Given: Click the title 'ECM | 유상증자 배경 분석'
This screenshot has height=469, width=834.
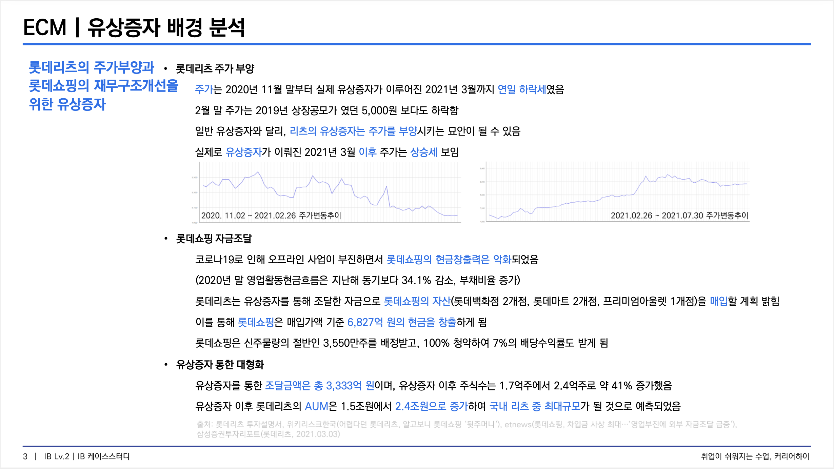Looking at the screenshot, I should [x=134, y=27].
